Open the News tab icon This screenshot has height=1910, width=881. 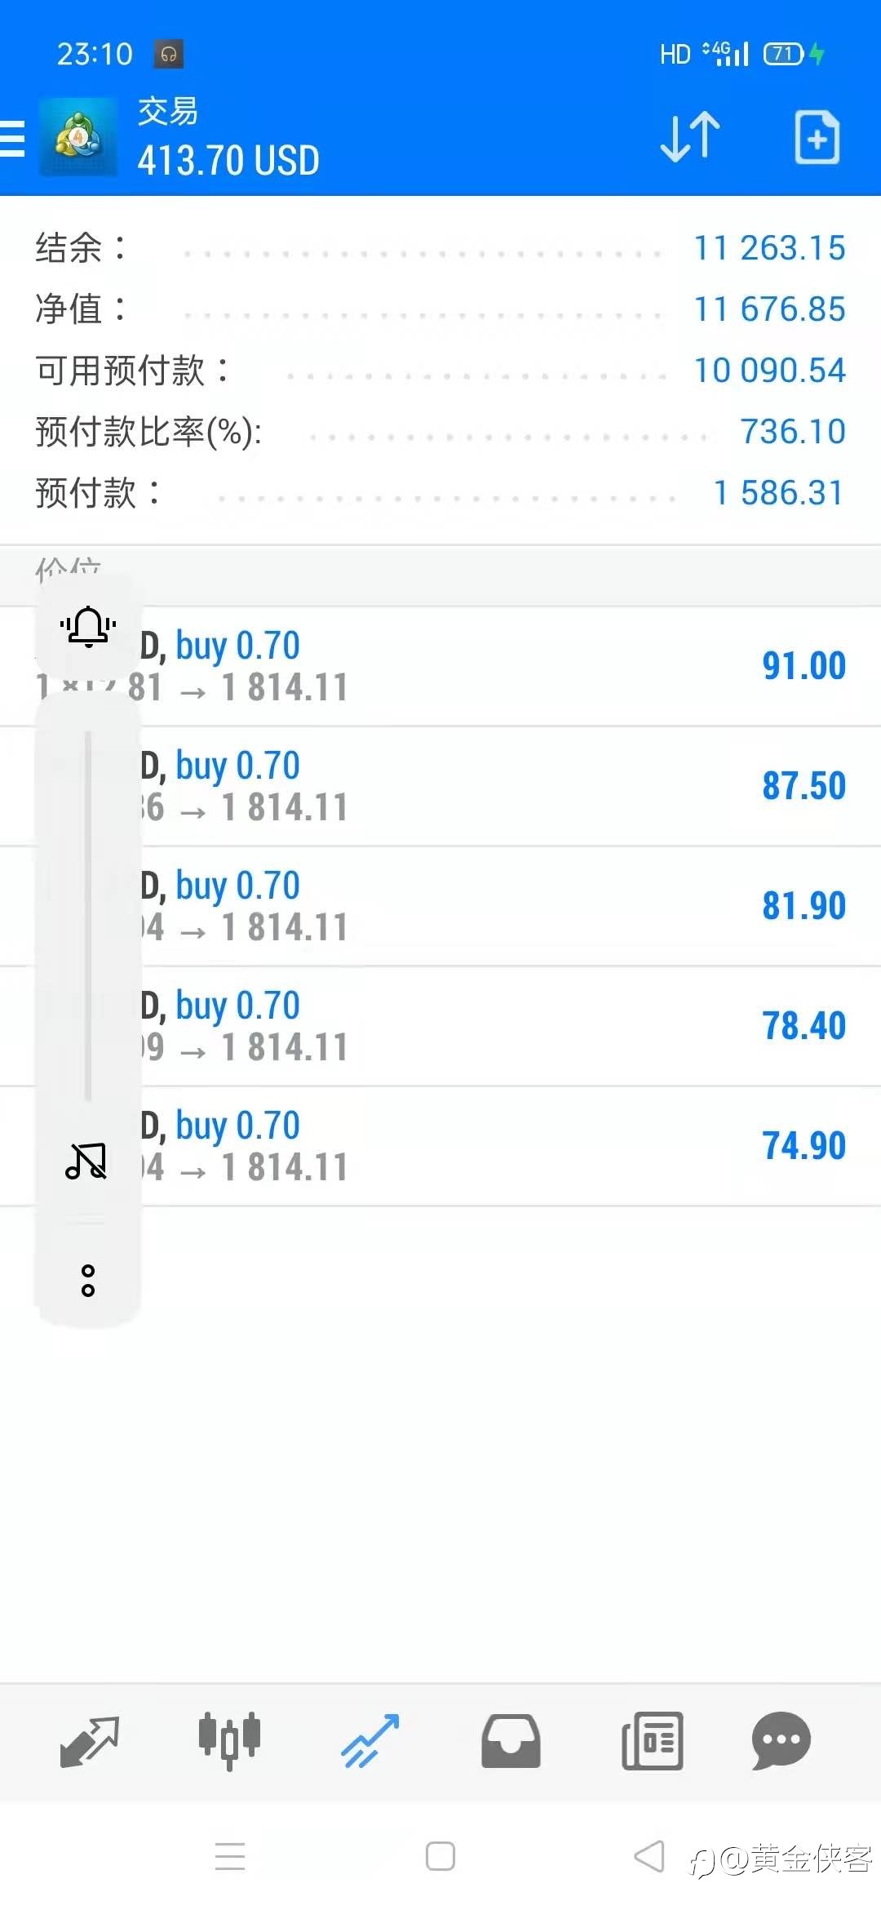(x=652, y=1741)
